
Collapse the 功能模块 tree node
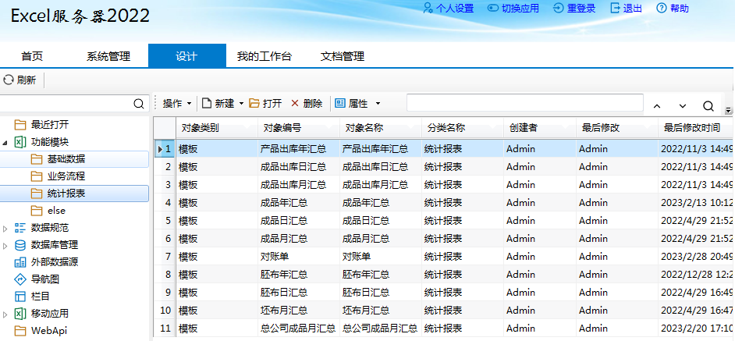pyautogui.click(x=5, y=143)
